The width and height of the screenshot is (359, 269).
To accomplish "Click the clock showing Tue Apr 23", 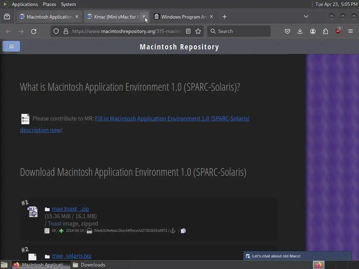I will [x=336, y=4].
